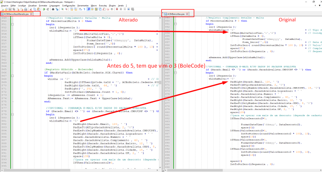Toggle the Indent guide toolbar button
The width and height of the screenshot is (322, 172).
click(88, 9)
